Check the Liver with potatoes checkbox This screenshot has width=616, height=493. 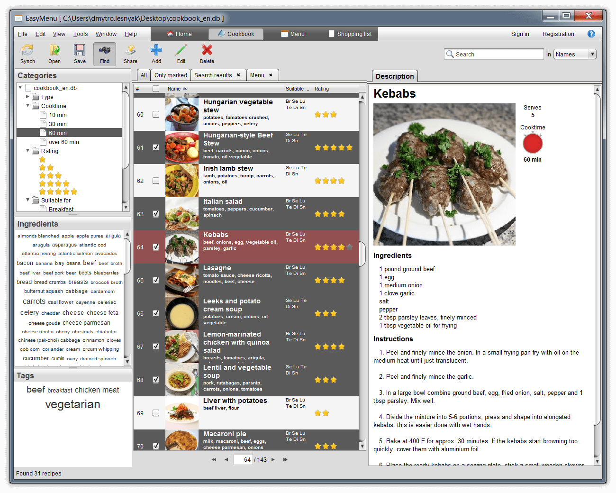156,413
